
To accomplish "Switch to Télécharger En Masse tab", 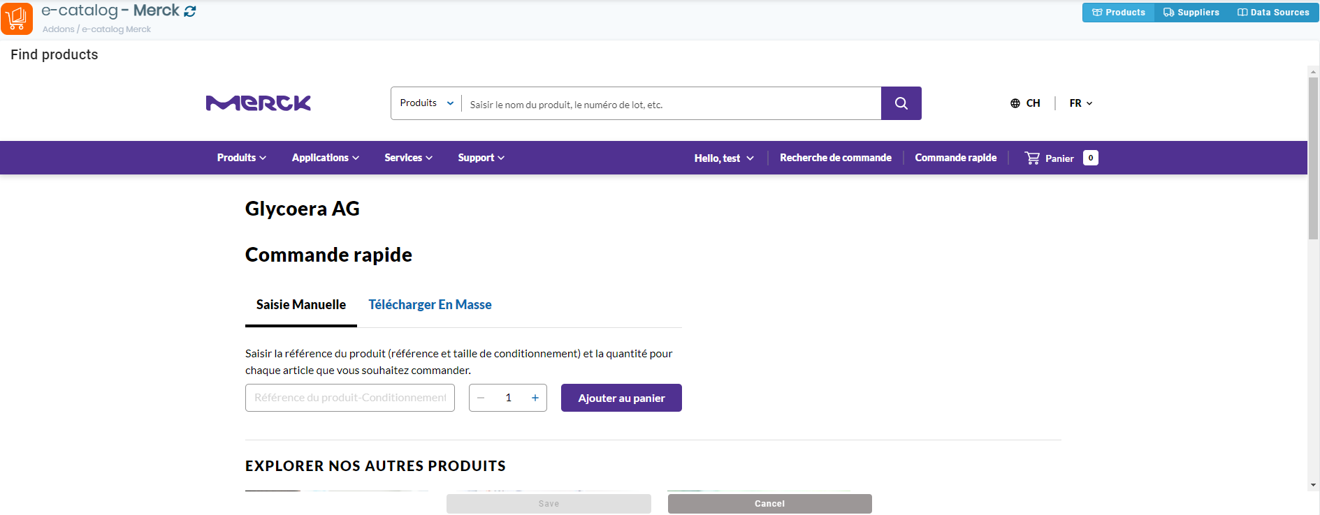I will pyautogui.click(x=430, y=305).
